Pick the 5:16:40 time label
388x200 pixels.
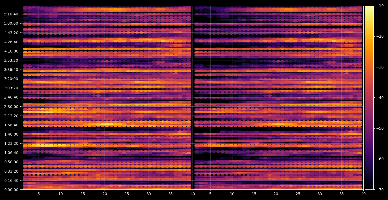[x=11, y=14]
